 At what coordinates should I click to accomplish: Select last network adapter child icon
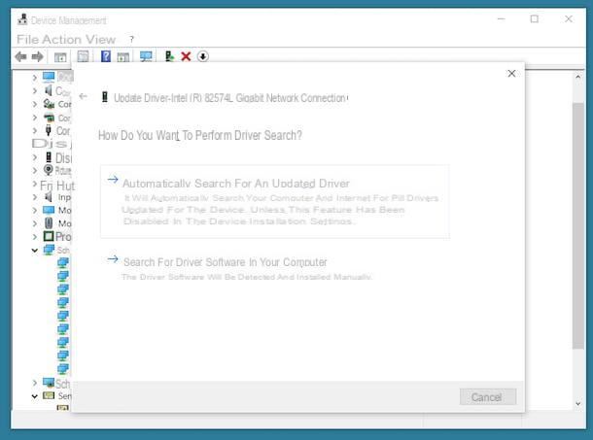[x=63, y=368]
